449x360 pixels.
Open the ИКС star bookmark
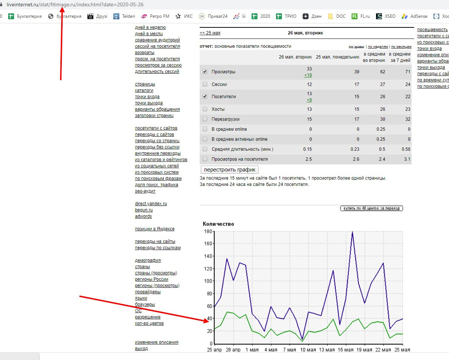point(184,16)
